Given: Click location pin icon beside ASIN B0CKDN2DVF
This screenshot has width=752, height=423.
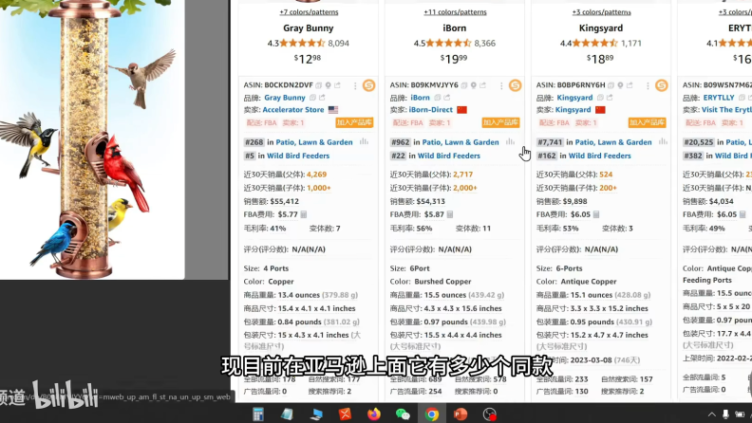Looking at the screenshot, I should pos(328,85).
